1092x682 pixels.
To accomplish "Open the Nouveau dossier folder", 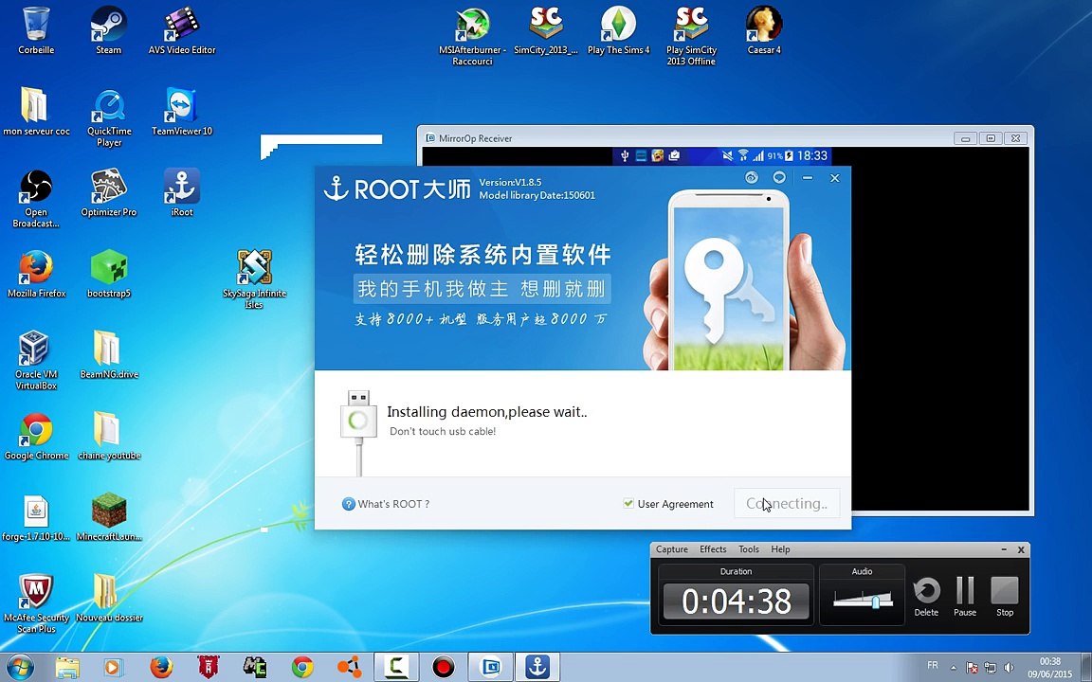I will point(109,598).
